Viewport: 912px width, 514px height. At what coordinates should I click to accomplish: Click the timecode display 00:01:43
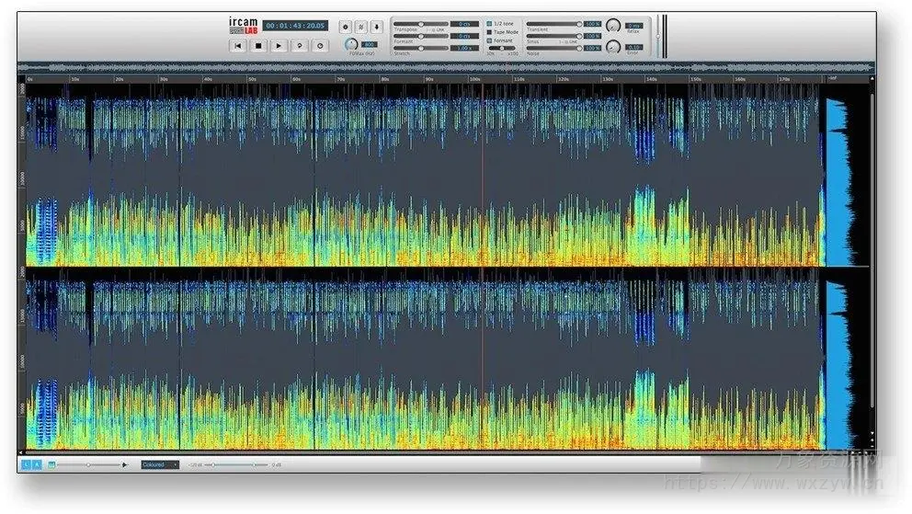pyautogui.click(x=295, y=26)
